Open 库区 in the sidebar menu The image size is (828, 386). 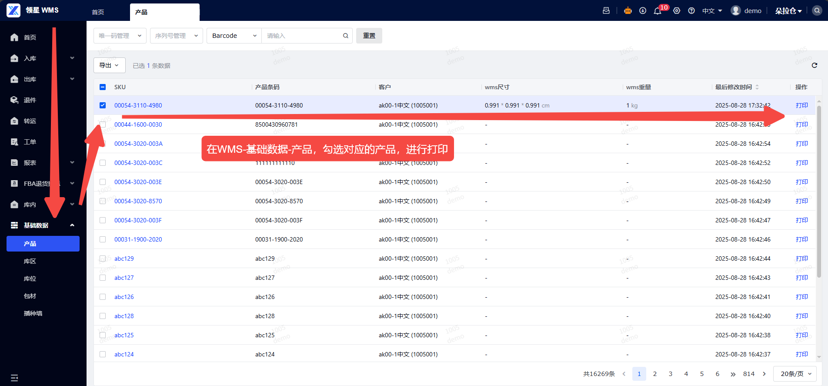pos(30,261)
